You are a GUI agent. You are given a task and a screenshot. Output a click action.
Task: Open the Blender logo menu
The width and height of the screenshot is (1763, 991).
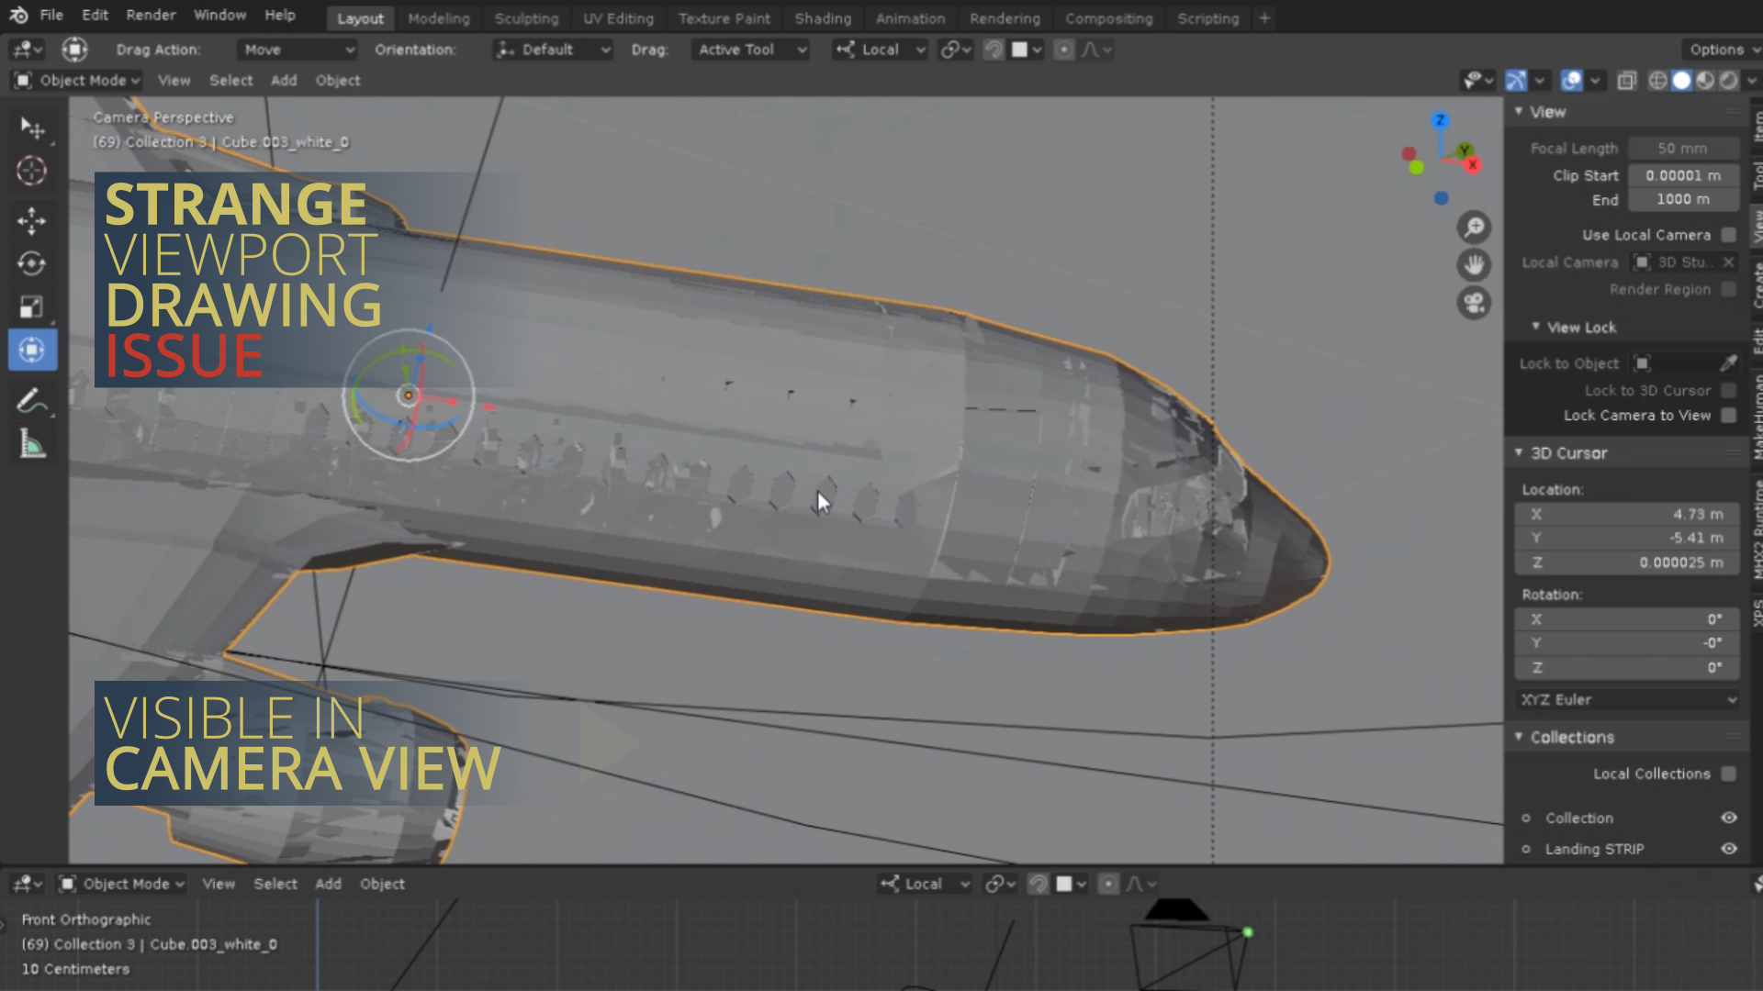pyautogui.click(x=18, y=16)
